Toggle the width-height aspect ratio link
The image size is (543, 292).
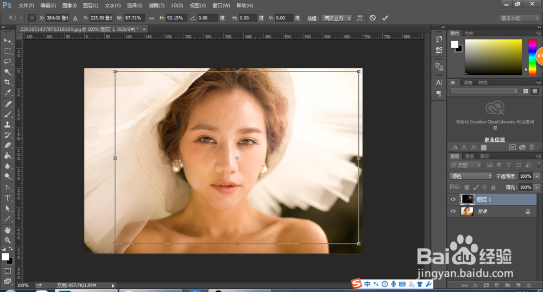pos(151,18)
